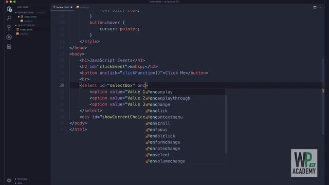Image resolution: width=329 pixels, height=185 pixels.
Task: Click the 'showCurrentChoice' id text
Action: (123, 117)
